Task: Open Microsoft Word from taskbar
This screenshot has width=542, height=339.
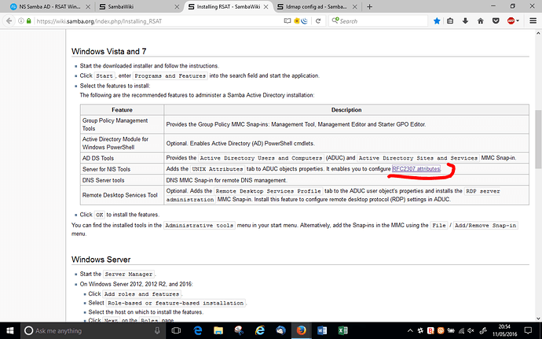Action: click(x=322, y=330)
